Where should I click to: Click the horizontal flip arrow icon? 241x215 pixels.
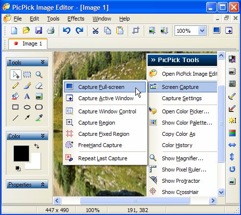point(232,145)
